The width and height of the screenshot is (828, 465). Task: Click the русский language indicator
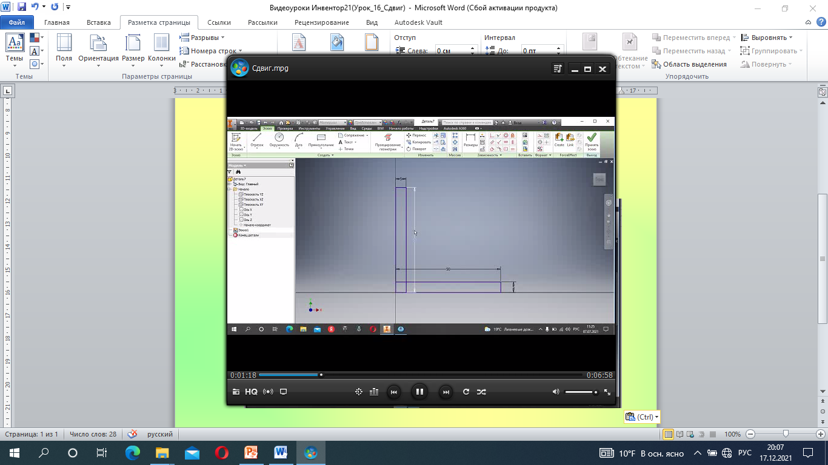(160, 434)
